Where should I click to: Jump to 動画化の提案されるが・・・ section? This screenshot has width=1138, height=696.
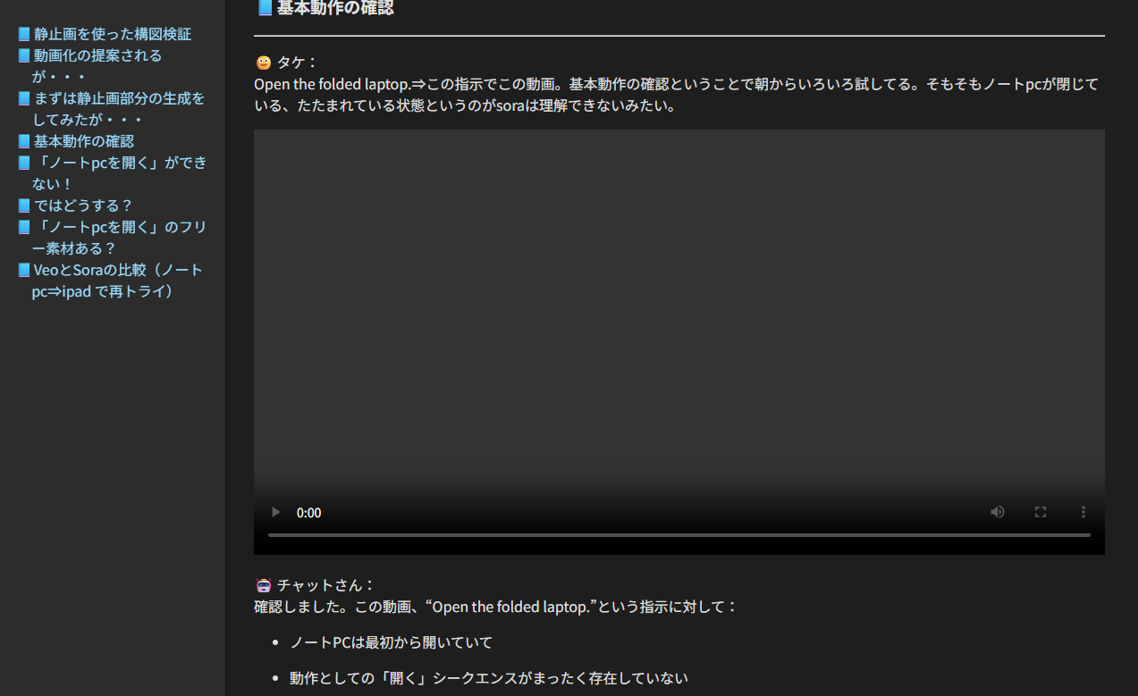97,55
